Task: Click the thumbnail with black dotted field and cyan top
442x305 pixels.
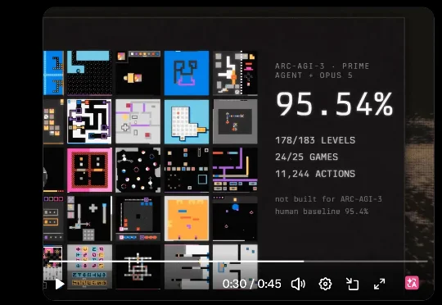Action: (x=89, y=73)
